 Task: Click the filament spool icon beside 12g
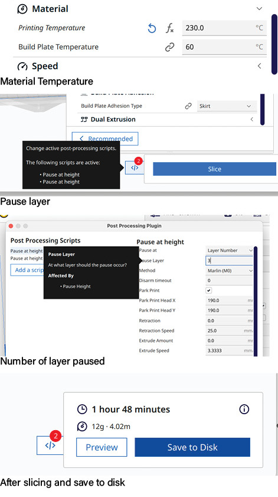[x=82, y=427]
